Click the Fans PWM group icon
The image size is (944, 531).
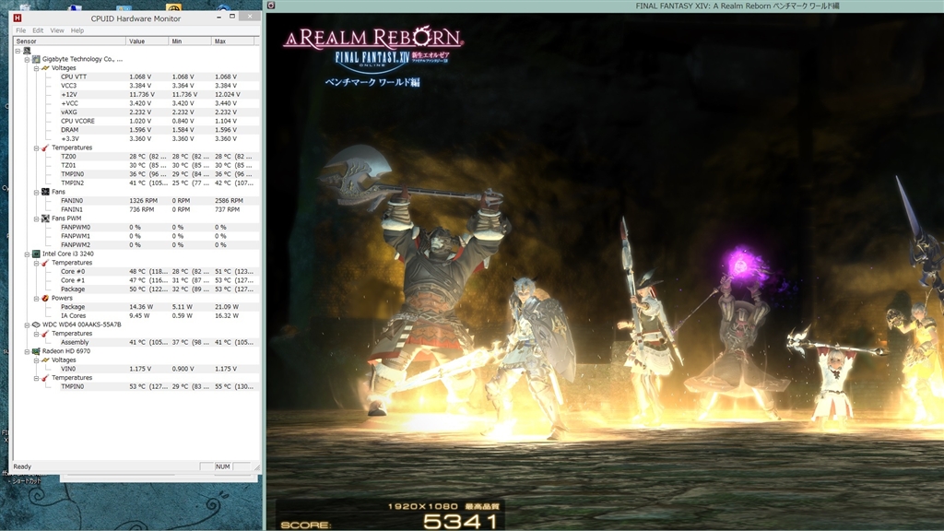tap(45, 218)
